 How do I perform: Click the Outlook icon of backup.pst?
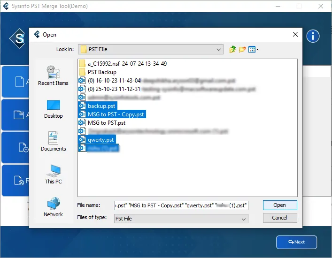tap(82, 106)
